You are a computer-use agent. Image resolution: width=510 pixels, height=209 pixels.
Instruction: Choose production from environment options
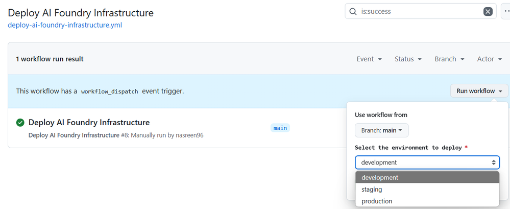coord(427,201)
